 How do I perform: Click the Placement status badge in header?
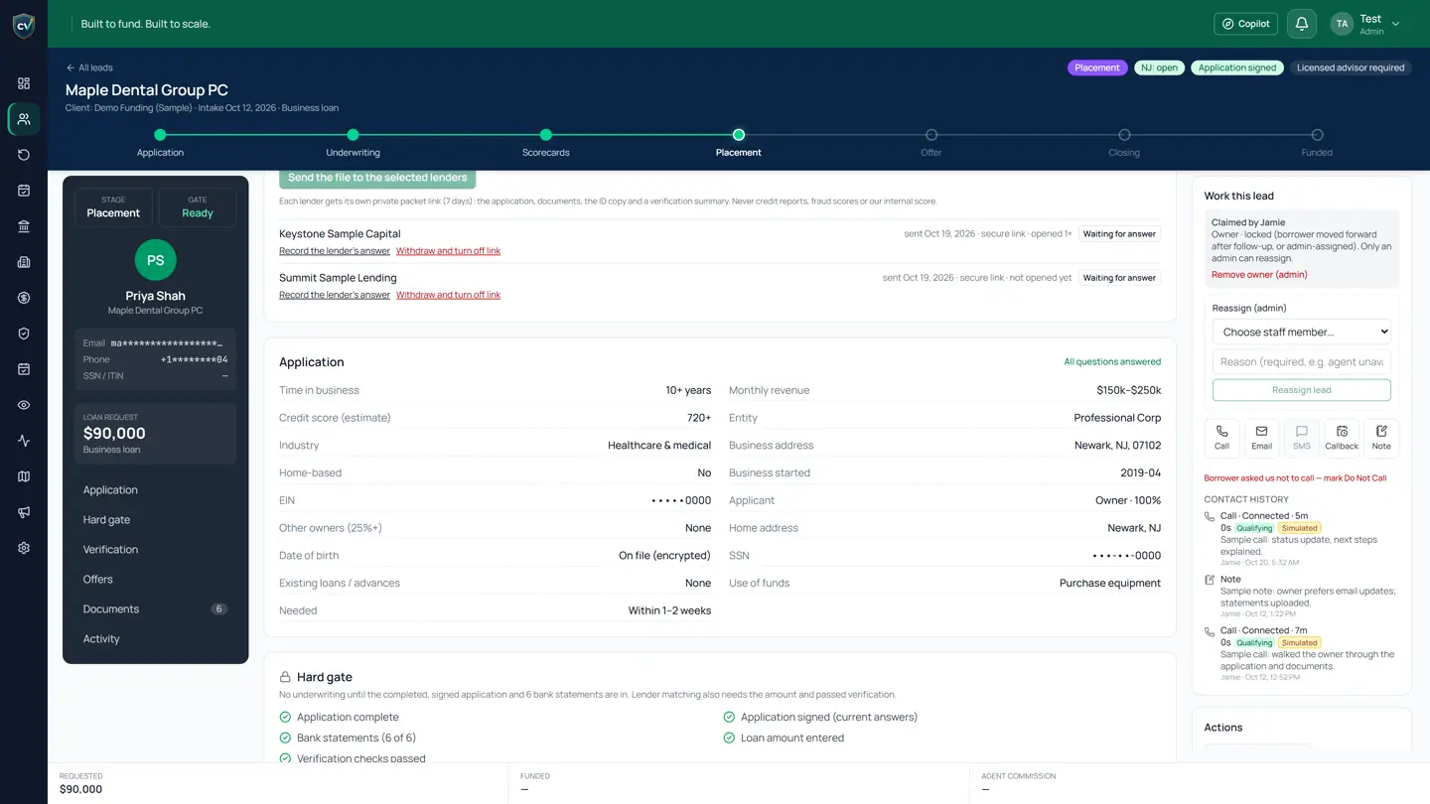[1097, 67]
